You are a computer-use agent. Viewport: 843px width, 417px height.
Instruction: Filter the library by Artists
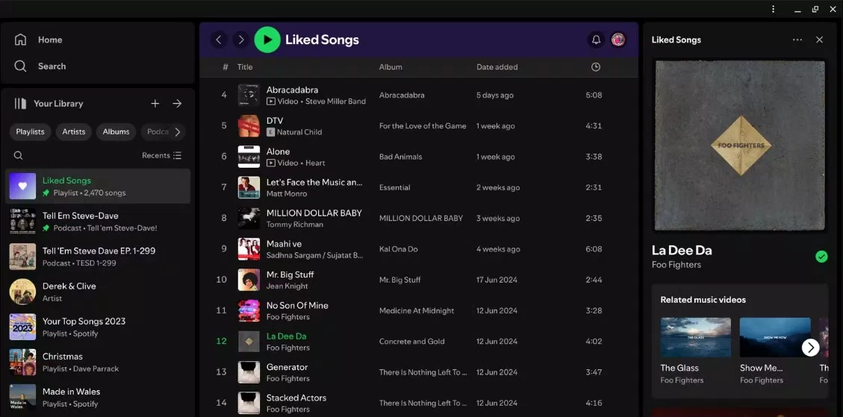pos(74,131)
